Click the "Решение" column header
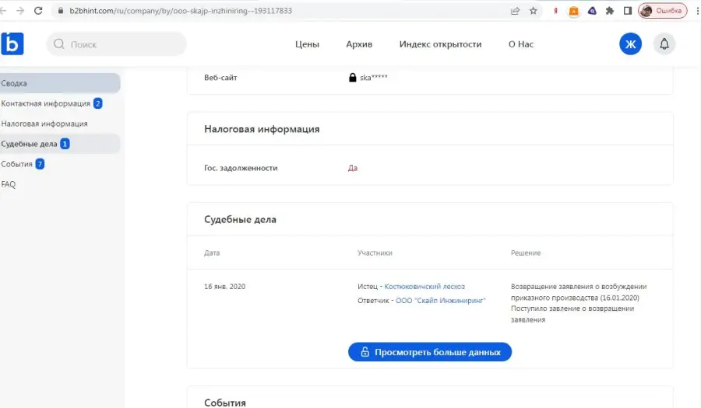 point(526,253)
